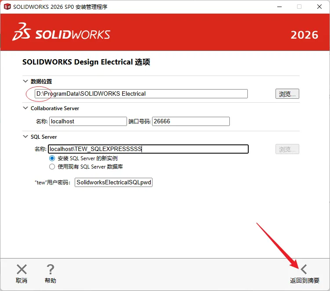Minimize the installation manager window
Image resolution: width=330 pixels, height=291 pixels.
coord(279,7)
